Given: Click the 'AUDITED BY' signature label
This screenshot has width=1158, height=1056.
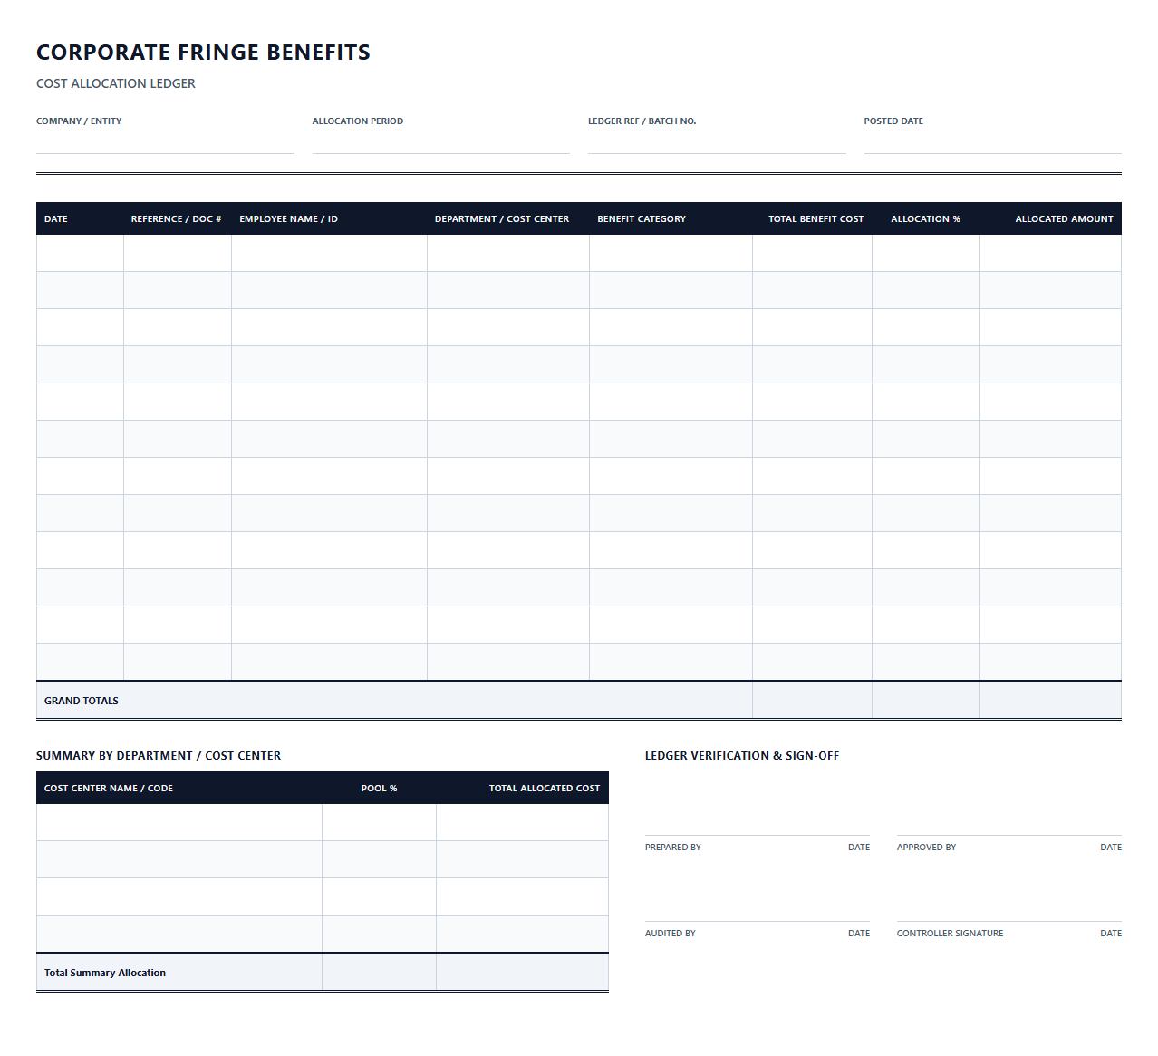Looking at the screenshot, I should click(x=671, y=934).
